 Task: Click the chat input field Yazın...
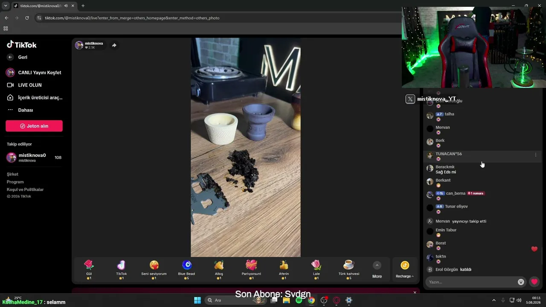tap(471, 282)
